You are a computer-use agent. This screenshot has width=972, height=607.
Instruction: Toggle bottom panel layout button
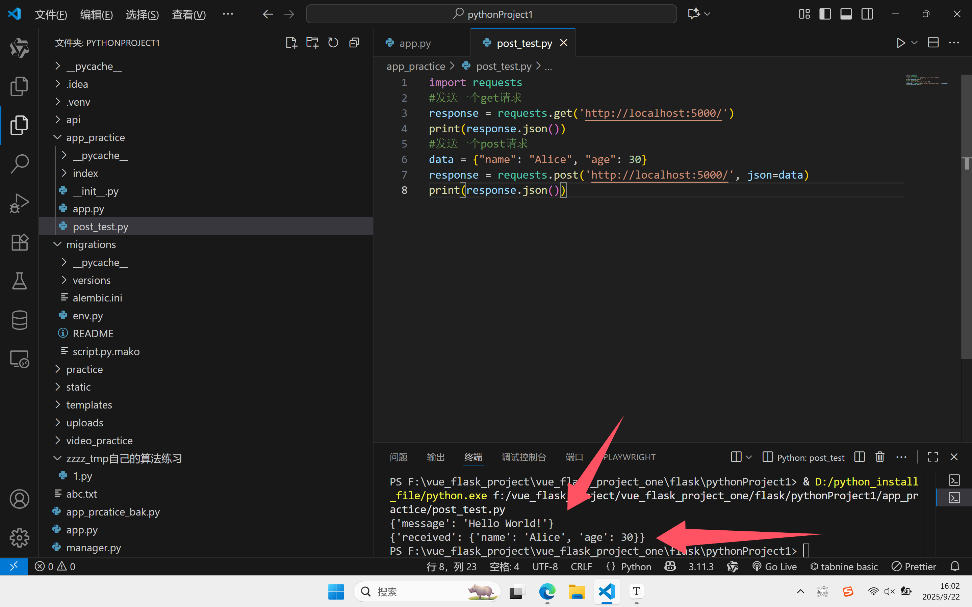click(846, 14)
